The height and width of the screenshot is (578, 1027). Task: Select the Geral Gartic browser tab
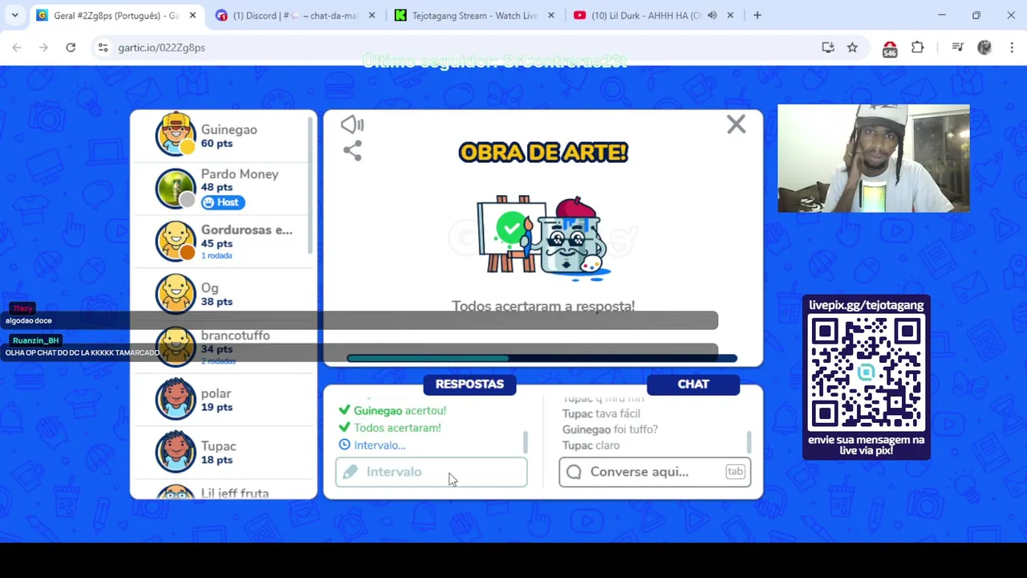[x=116, y=15]
